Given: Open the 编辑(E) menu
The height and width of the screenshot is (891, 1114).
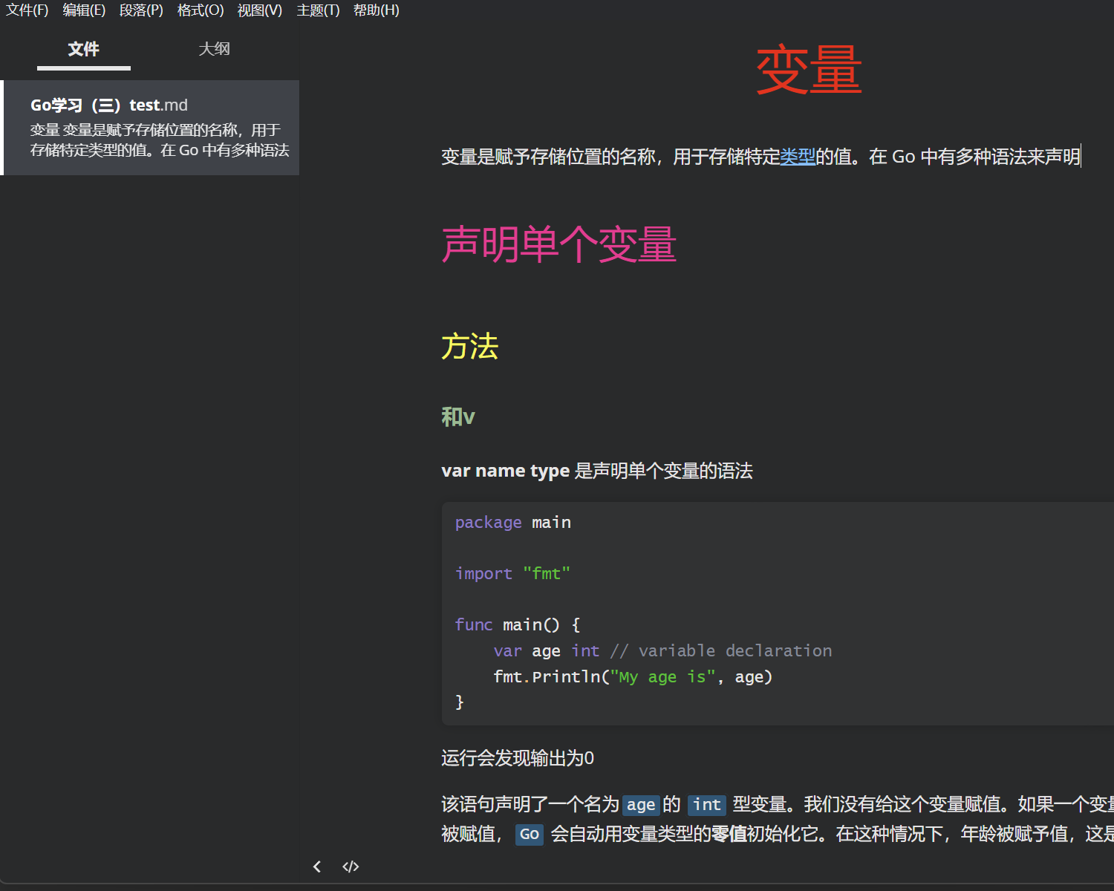Looking at the screenshot, I should [84, 10].
